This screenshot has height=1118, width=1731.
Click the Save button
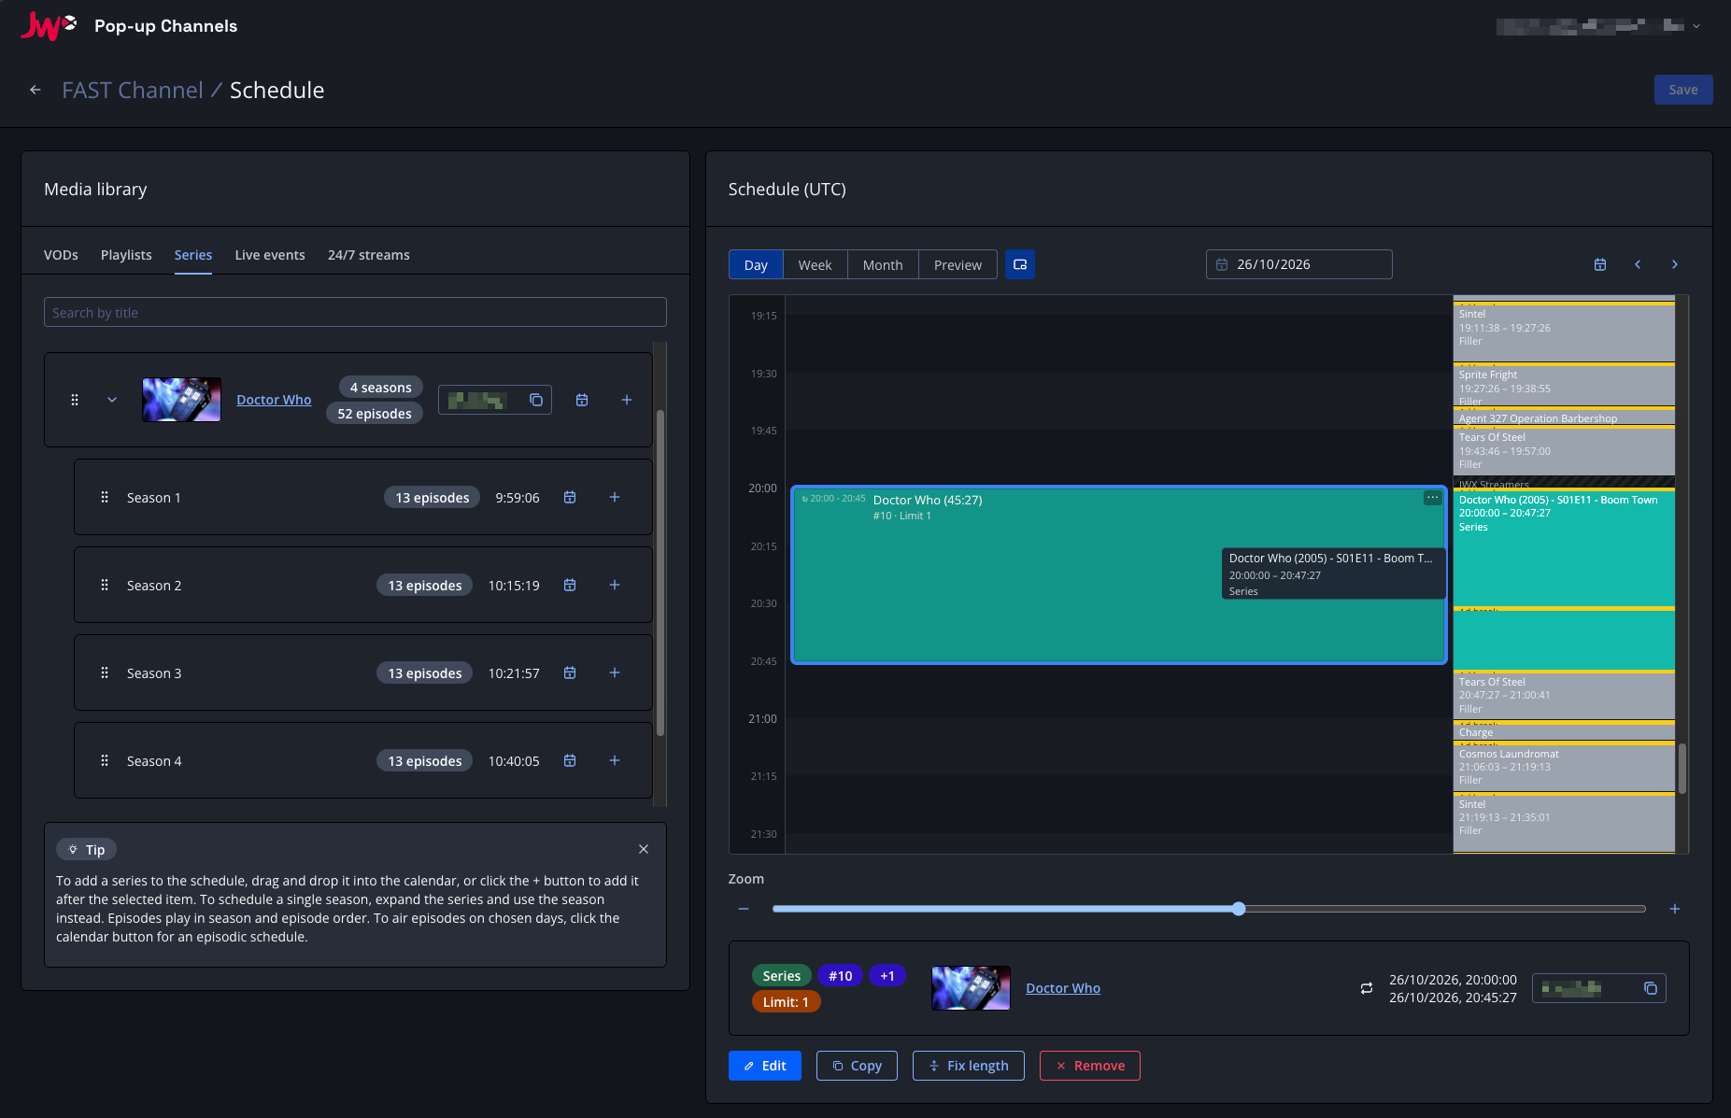(1683, 90)
